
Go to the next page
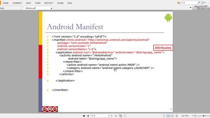(x=112, y=116)
